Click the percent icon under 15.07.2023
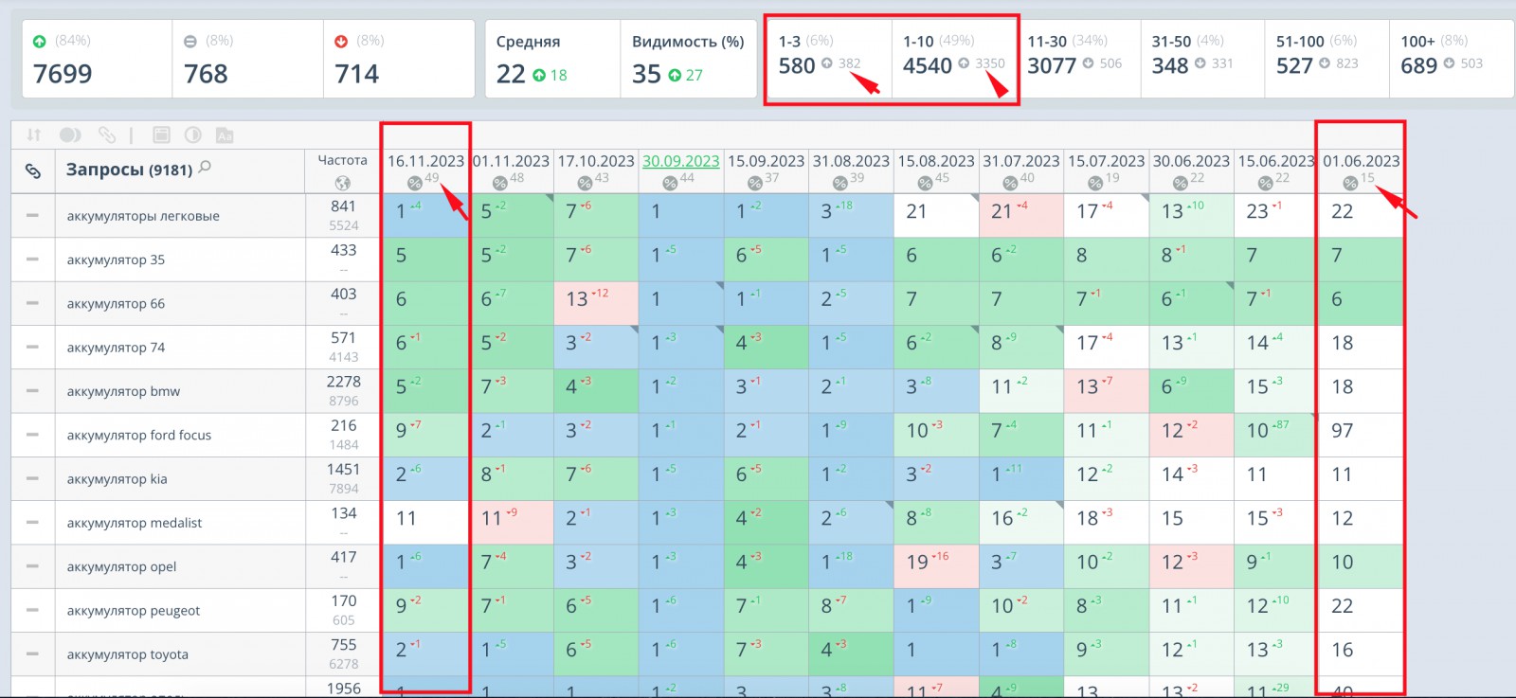 [x=1095, y=183]
